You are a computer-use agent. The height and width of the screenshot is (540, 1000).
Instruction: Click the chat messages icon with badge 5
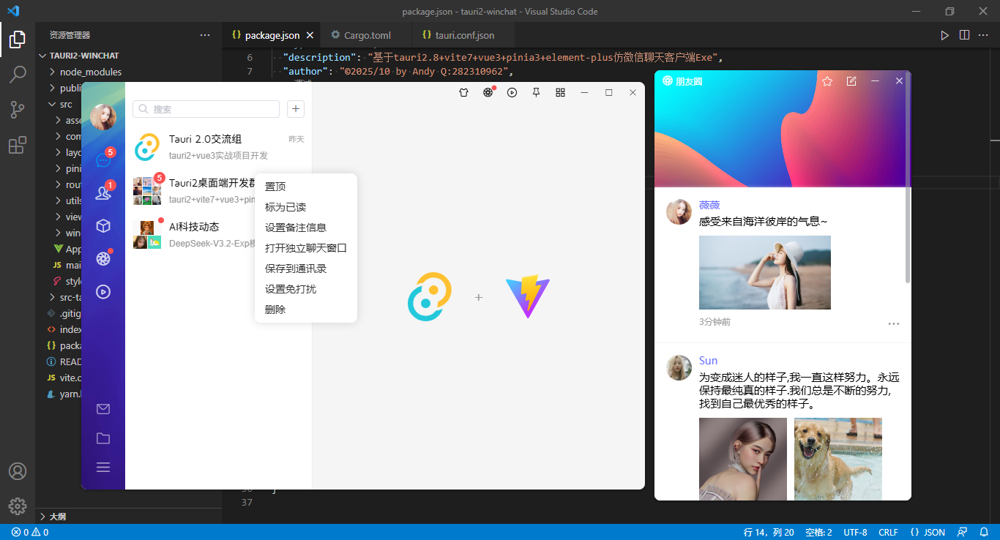tap(103, 160)
